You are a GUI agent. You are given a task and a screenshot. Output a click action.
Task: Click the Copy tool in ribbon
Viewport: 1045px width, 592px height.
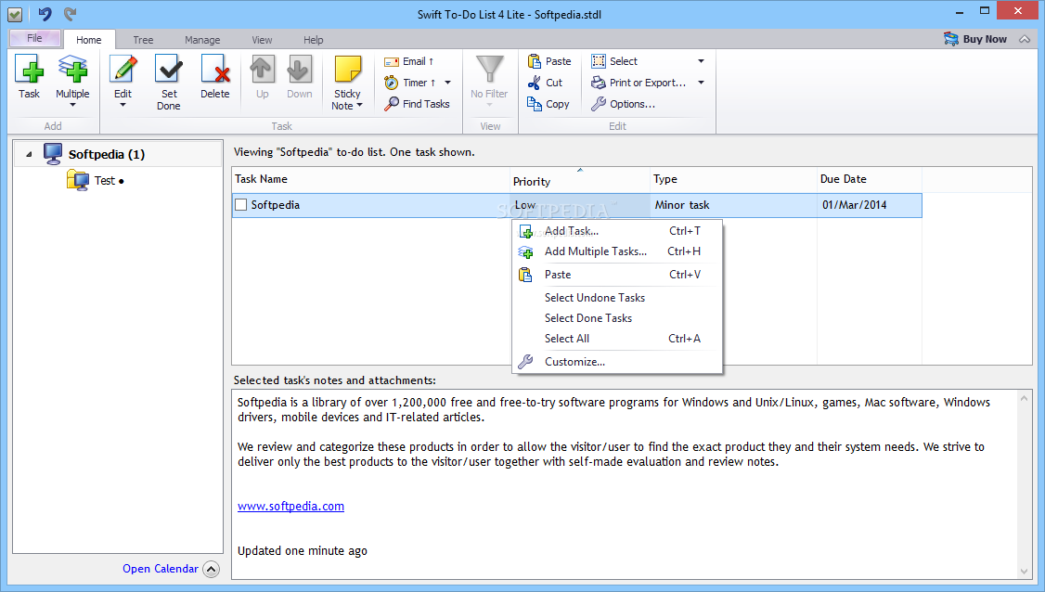548,104
